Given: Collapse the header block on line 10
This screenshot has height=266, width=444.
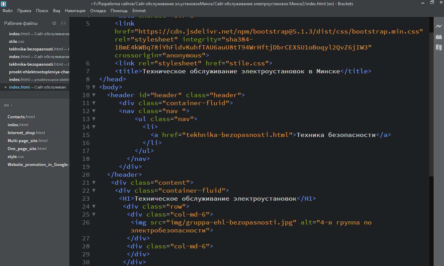Looking at the screenshot, I should [94, 95].
